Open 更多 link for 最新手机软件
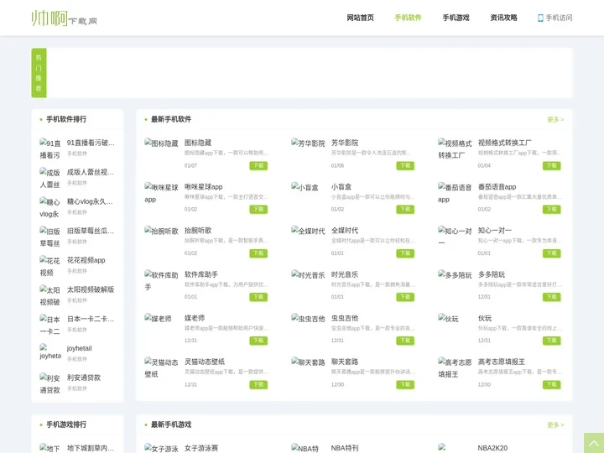The height and width of the screenshot is (453, 604). pos(555,119)
